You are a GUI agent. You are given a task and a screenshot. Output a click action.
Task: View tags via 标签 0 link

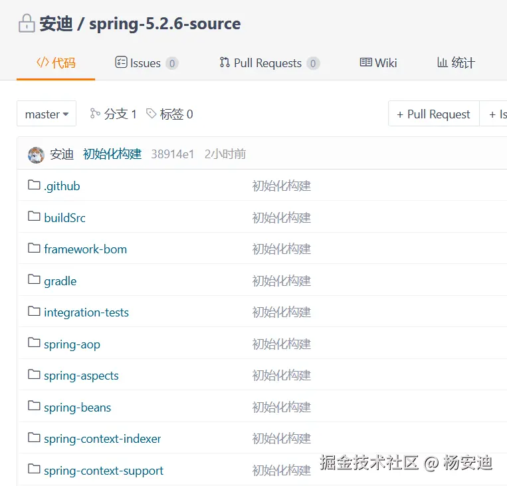pyautogui.click(x=169, y=114)
